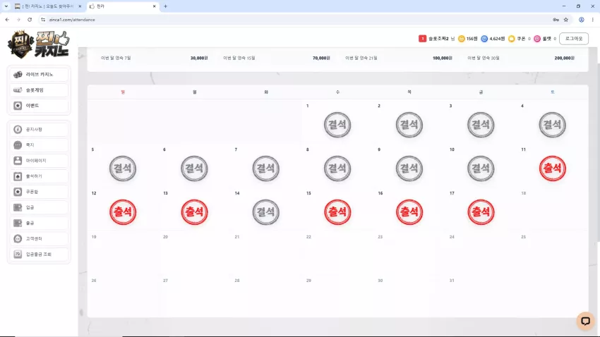
Task: Click the 슬롯조작2 username text
Action: coord(438,39)
